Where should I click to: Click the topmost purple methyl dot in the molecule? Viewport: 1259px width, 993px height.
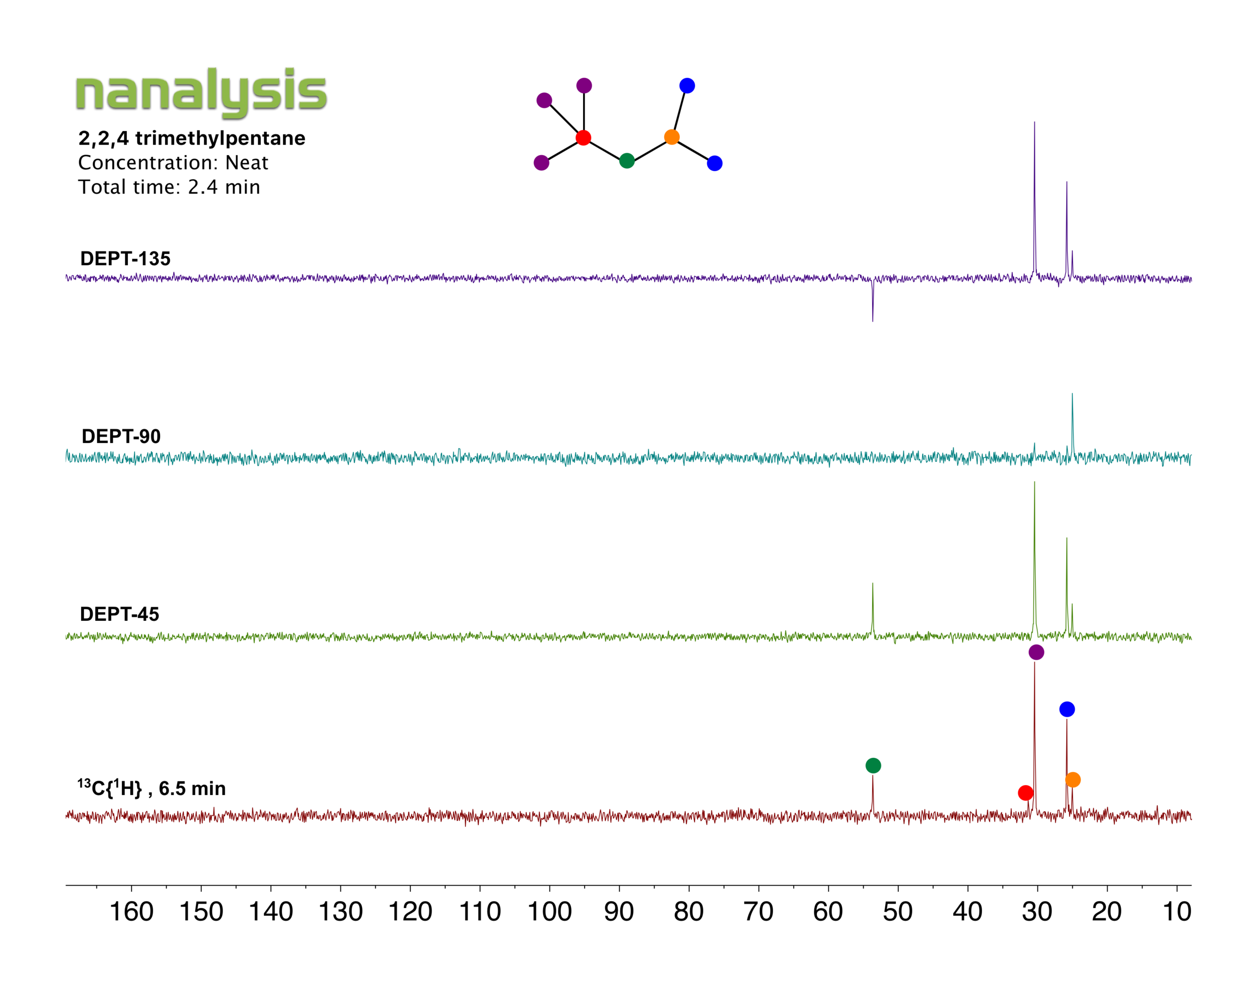click(584, 86)
